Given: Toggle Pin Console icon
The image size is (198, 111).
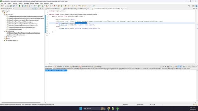Looking at the screenshot, I should click(x=184, y=67).
